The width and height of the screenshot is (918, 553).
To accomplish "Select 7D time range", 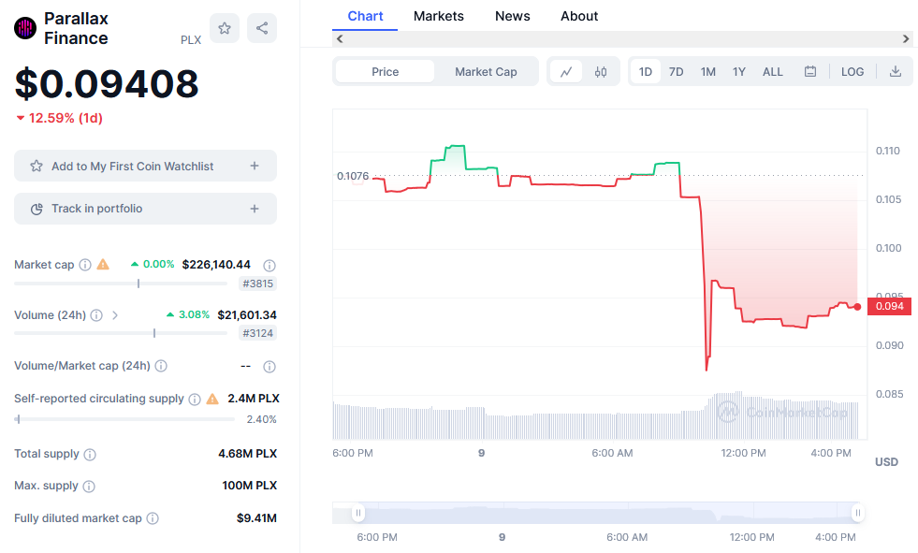I will tap(677, 72).
